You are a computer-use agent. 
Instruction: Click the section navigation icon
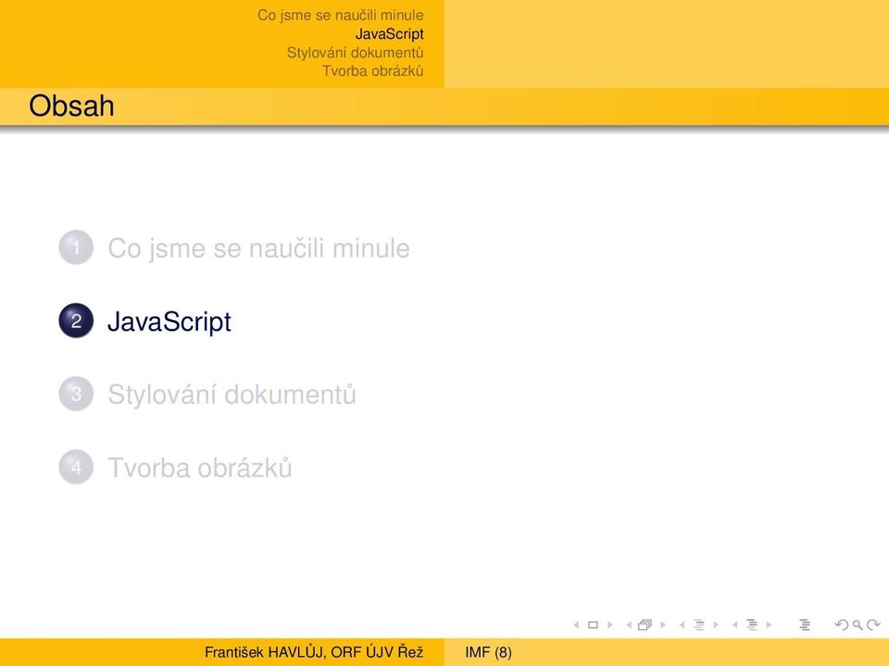(x=752, y=624)
